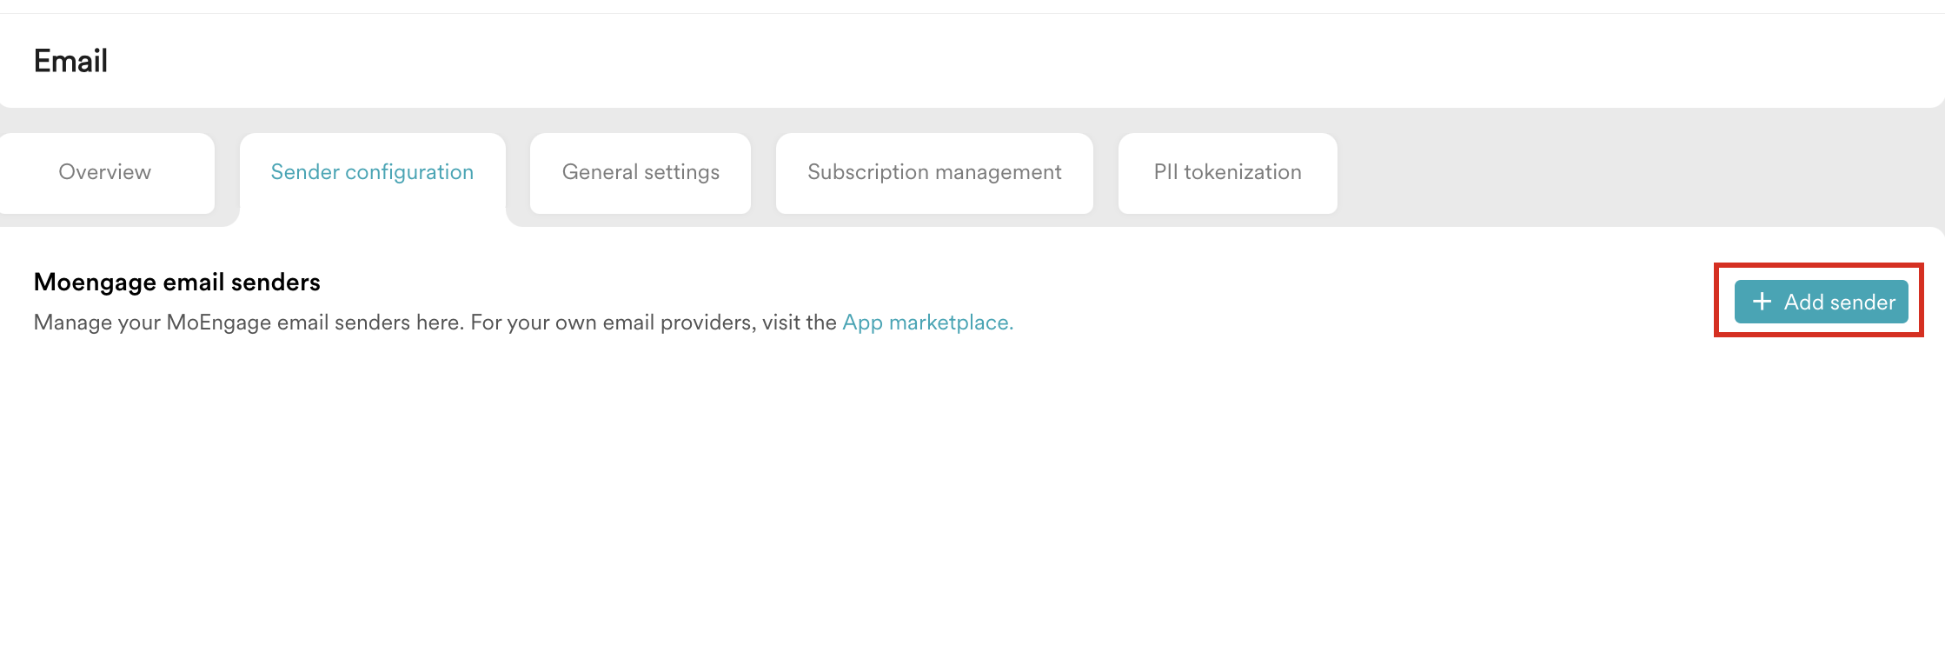1945x652 pixels.
Task: Click the Email page title
Action: [70, 61]
